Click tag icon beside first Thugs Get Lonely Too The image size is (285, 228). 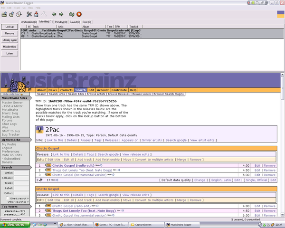coord(48,170)
